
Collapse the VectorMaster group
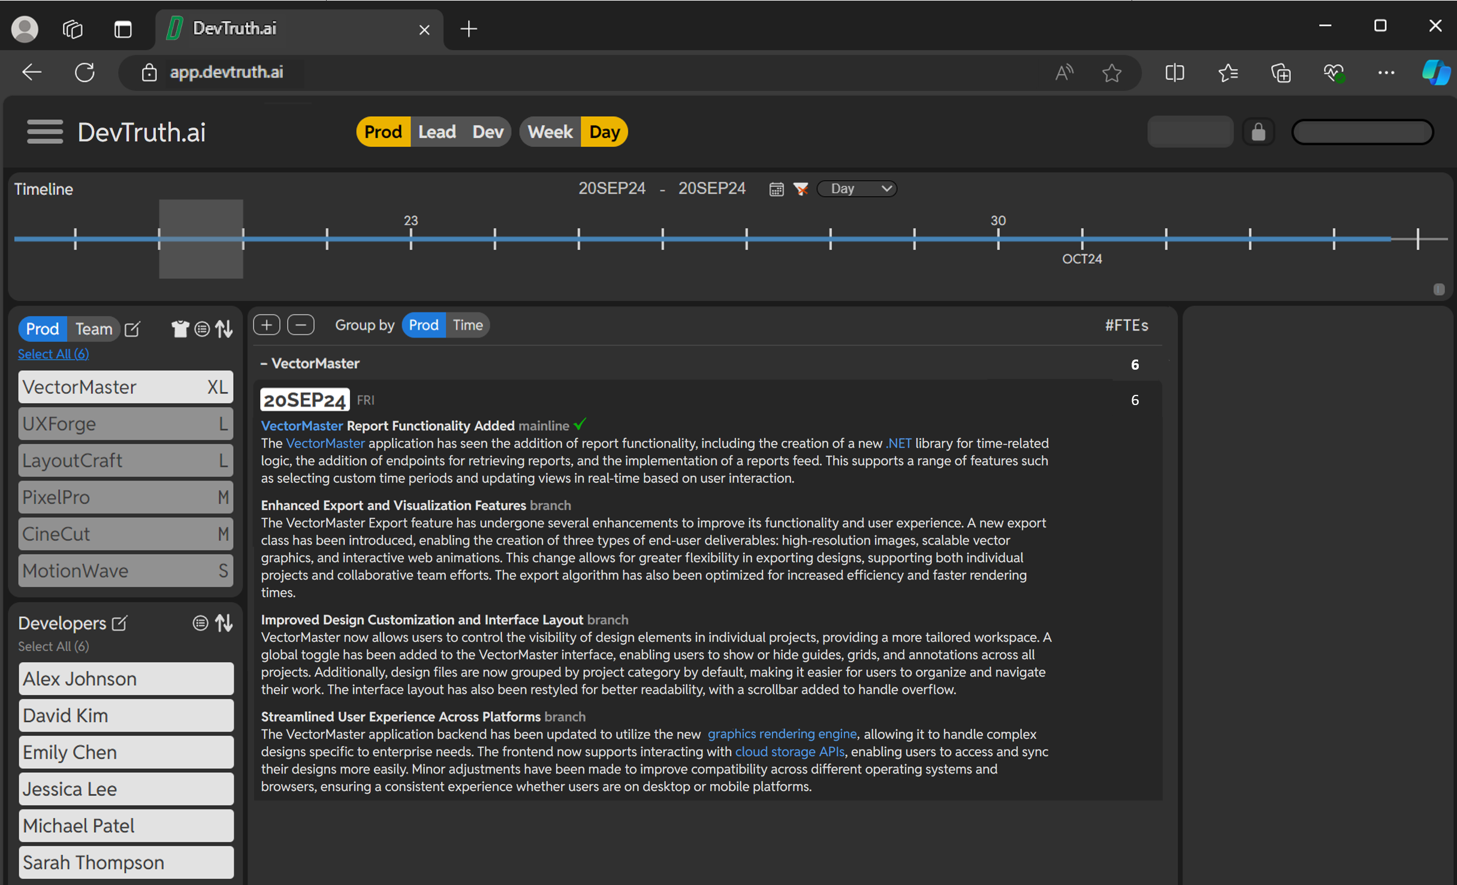click(x=264, y=364)
